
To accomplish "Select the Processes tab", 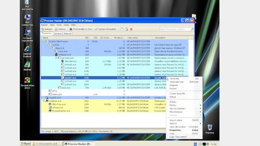I will pyautogui.click(x=47, y=33).
